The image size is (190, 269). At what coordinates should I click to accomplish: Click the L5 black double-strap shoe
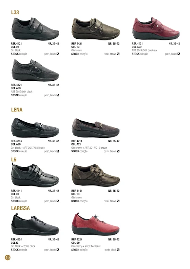click(35, 175)
